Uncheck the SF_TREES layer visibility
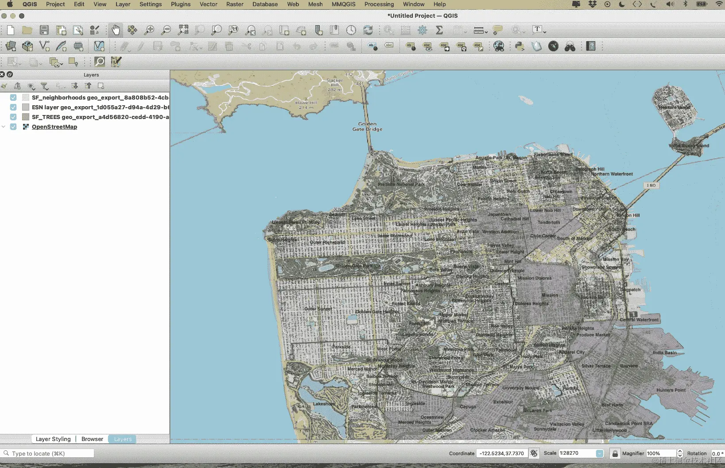The height and width of the screenshot is (468, 725). tap(13, 117)
